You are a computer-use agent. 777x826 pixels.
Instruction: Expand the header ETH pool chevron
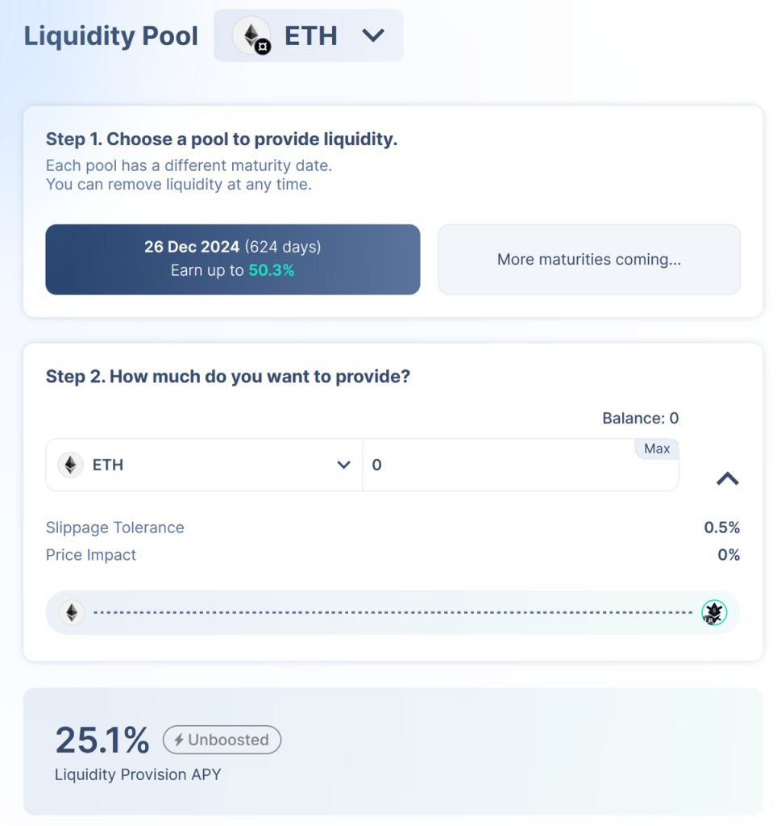pos(373,35)
